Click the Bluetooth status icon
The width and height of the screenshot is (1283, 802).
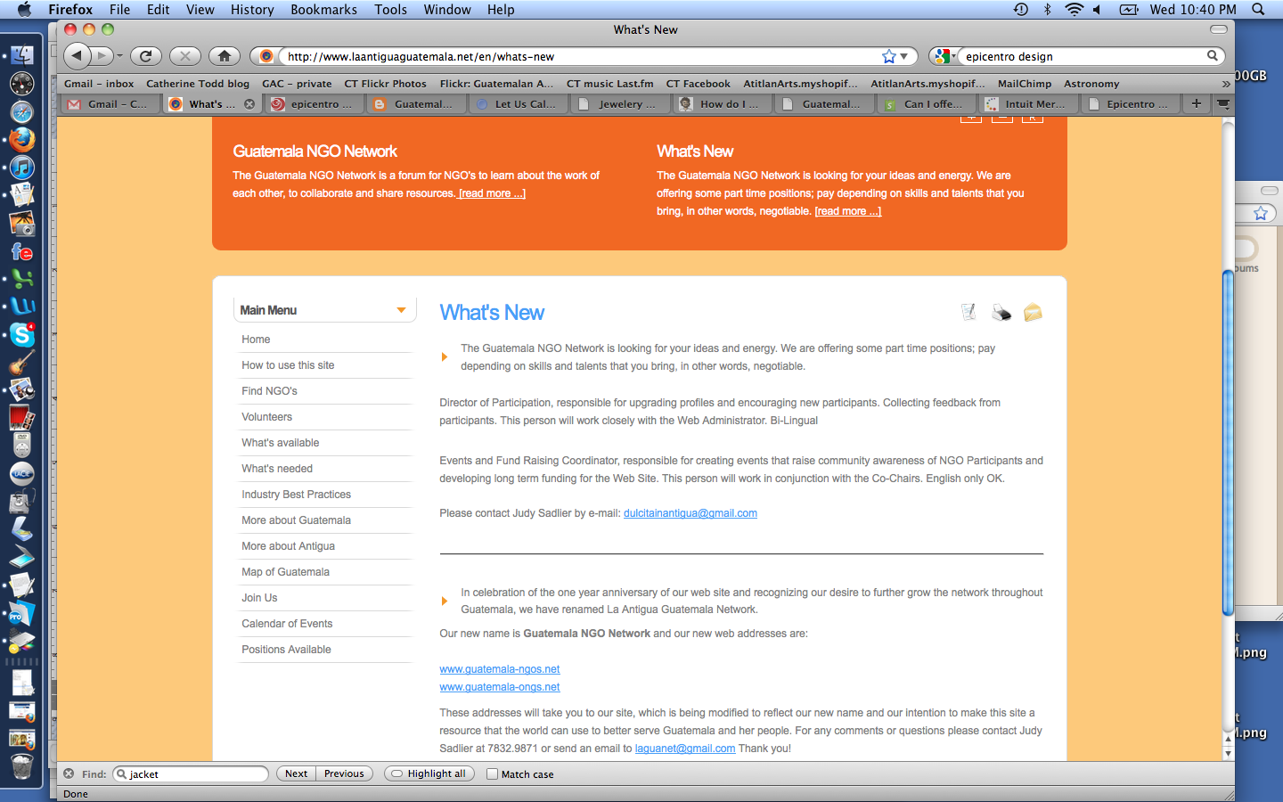tap(1048, 9)
